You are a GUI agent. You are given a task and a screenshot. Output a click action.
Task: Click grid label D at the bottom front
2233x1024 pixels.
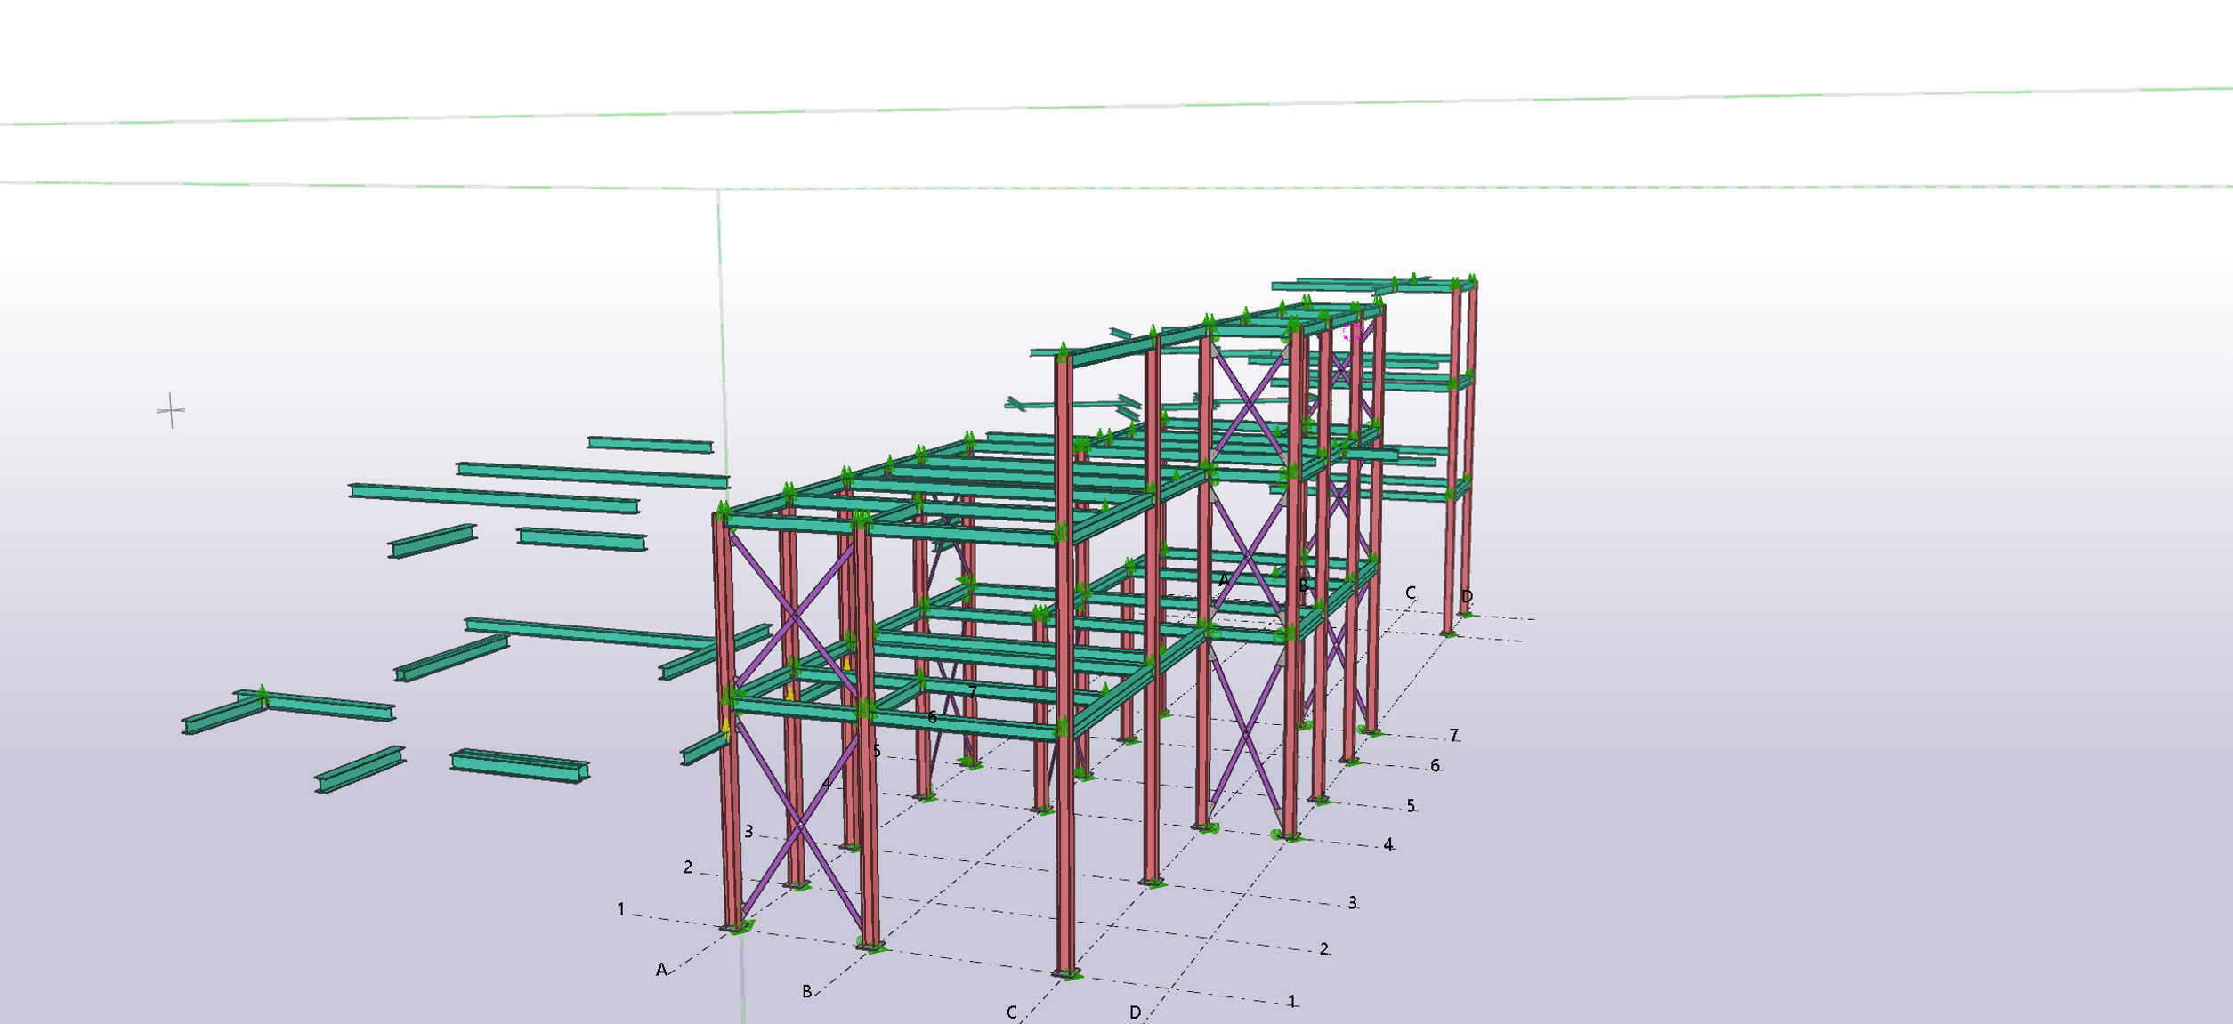(1135, 1012)
